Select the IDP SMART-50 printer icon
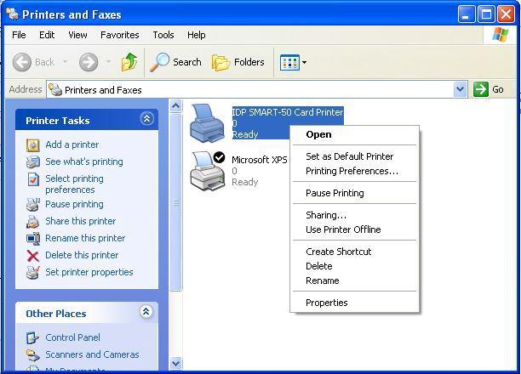Image resolution: width=521 pixels, height=374 pixels. pos(207,123)
